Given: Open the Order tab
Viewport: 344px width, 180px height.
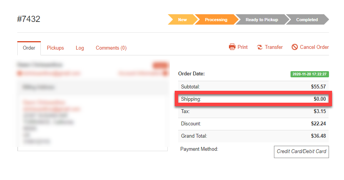Looking at the screenshot, I should [x=29, y=48].
